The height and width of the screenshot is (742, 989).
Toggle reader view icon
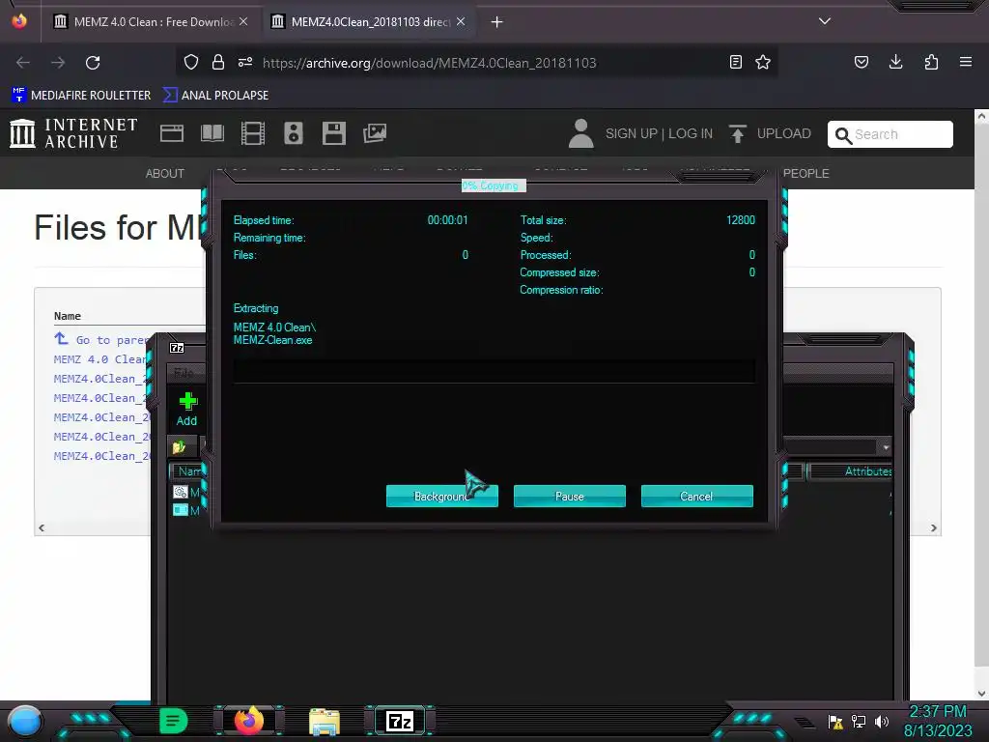tap(735, 62)
